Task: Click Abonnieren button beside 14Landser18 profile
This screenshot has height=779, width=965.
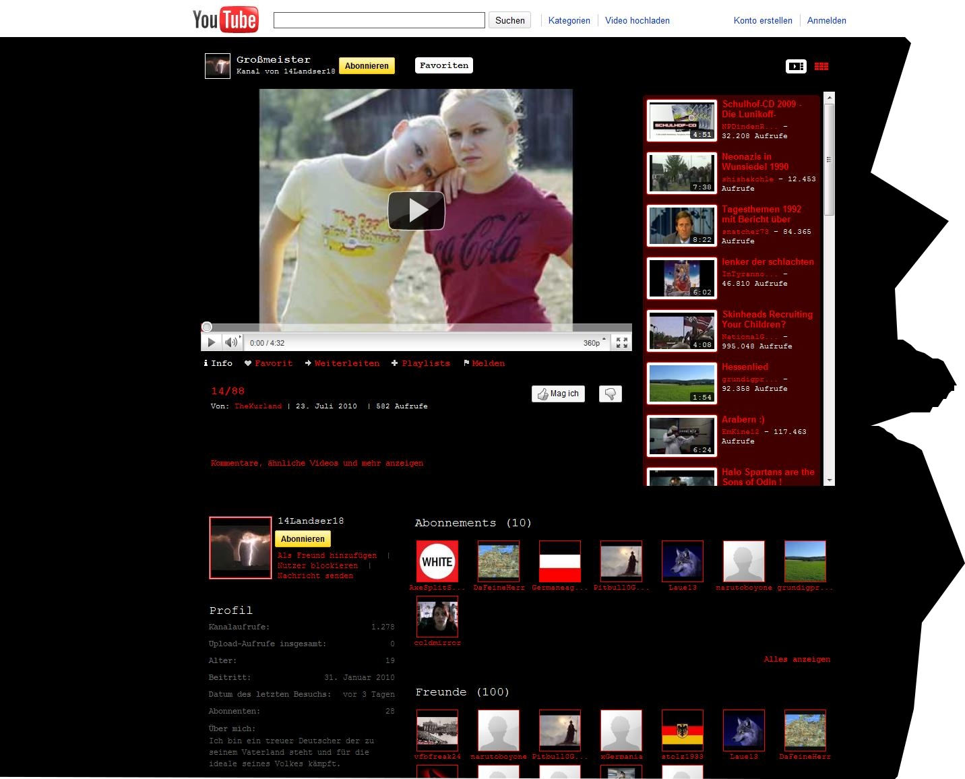Action: pyautogui.click(x=303, y=539)
